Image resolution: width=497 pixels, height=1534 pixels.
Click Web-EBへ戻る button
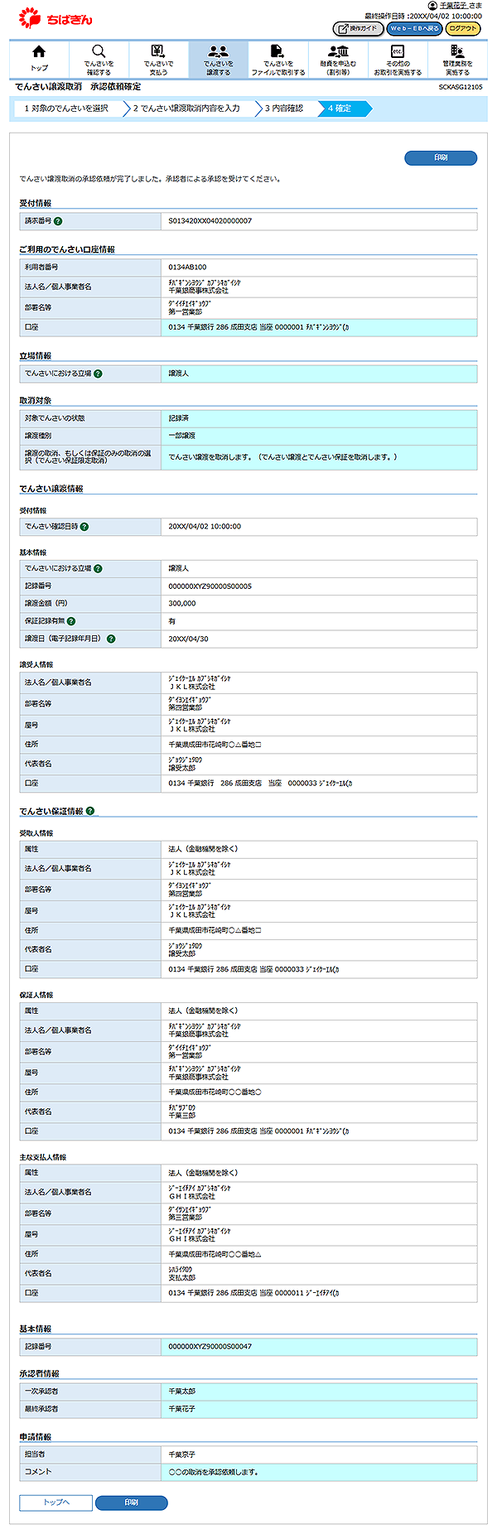(x=414, y=28)
